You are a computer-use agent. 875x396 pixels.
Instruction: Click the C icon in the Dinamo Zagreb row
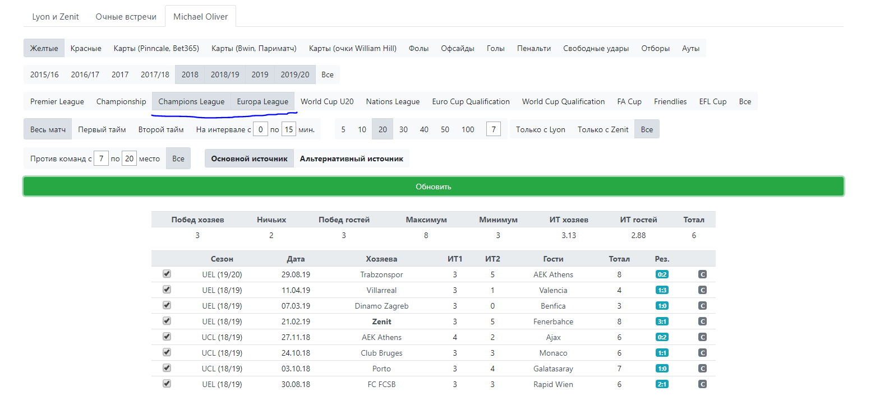[x=702, y=306]
